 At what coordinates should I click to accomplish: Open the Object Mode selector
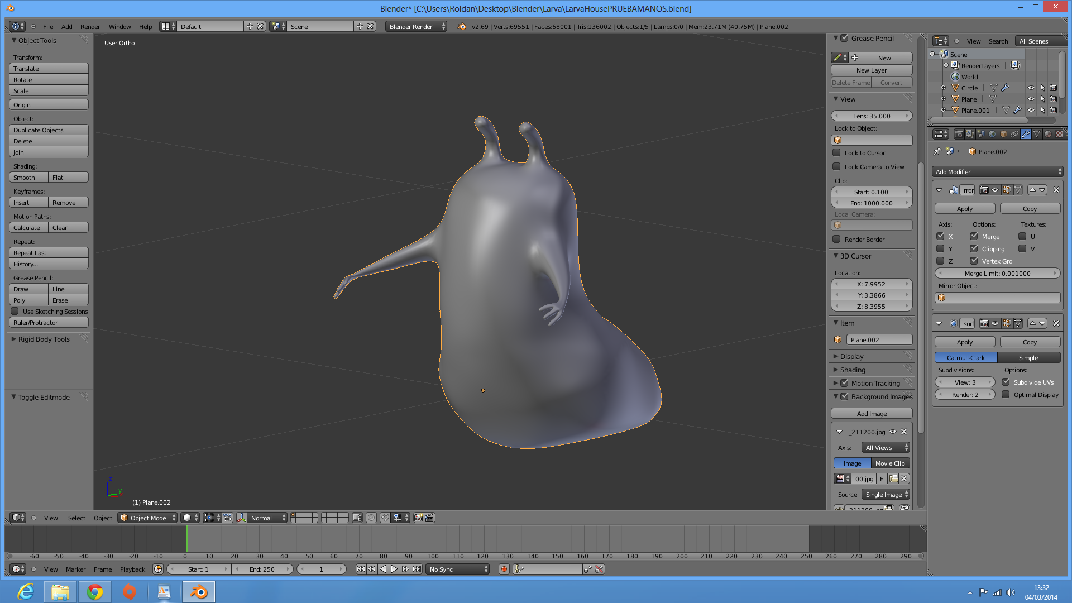[x=148, y=518]
